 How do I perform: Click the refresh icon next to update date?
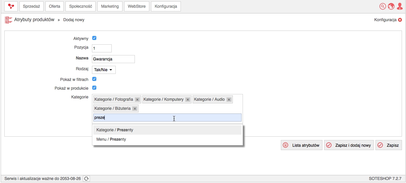[x=87, y=179]
